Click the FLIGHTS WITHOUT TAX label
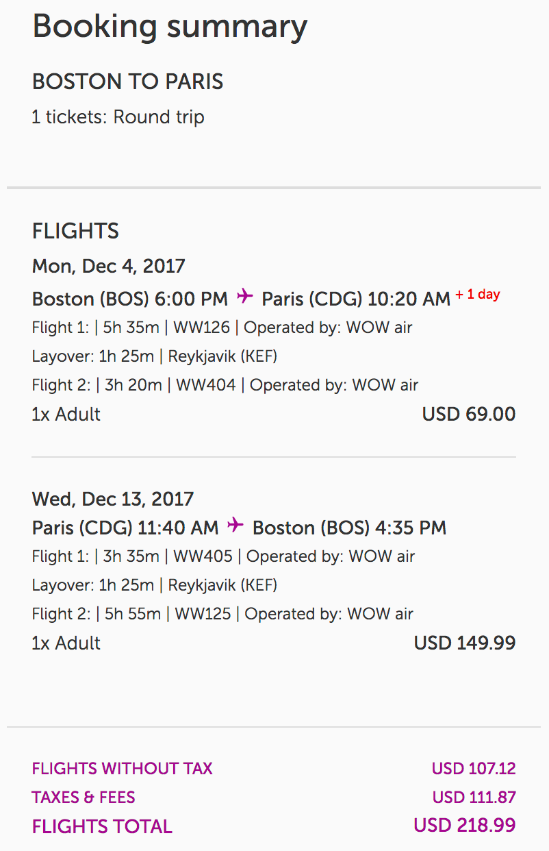The image size is (549, 851). (122, 769)
